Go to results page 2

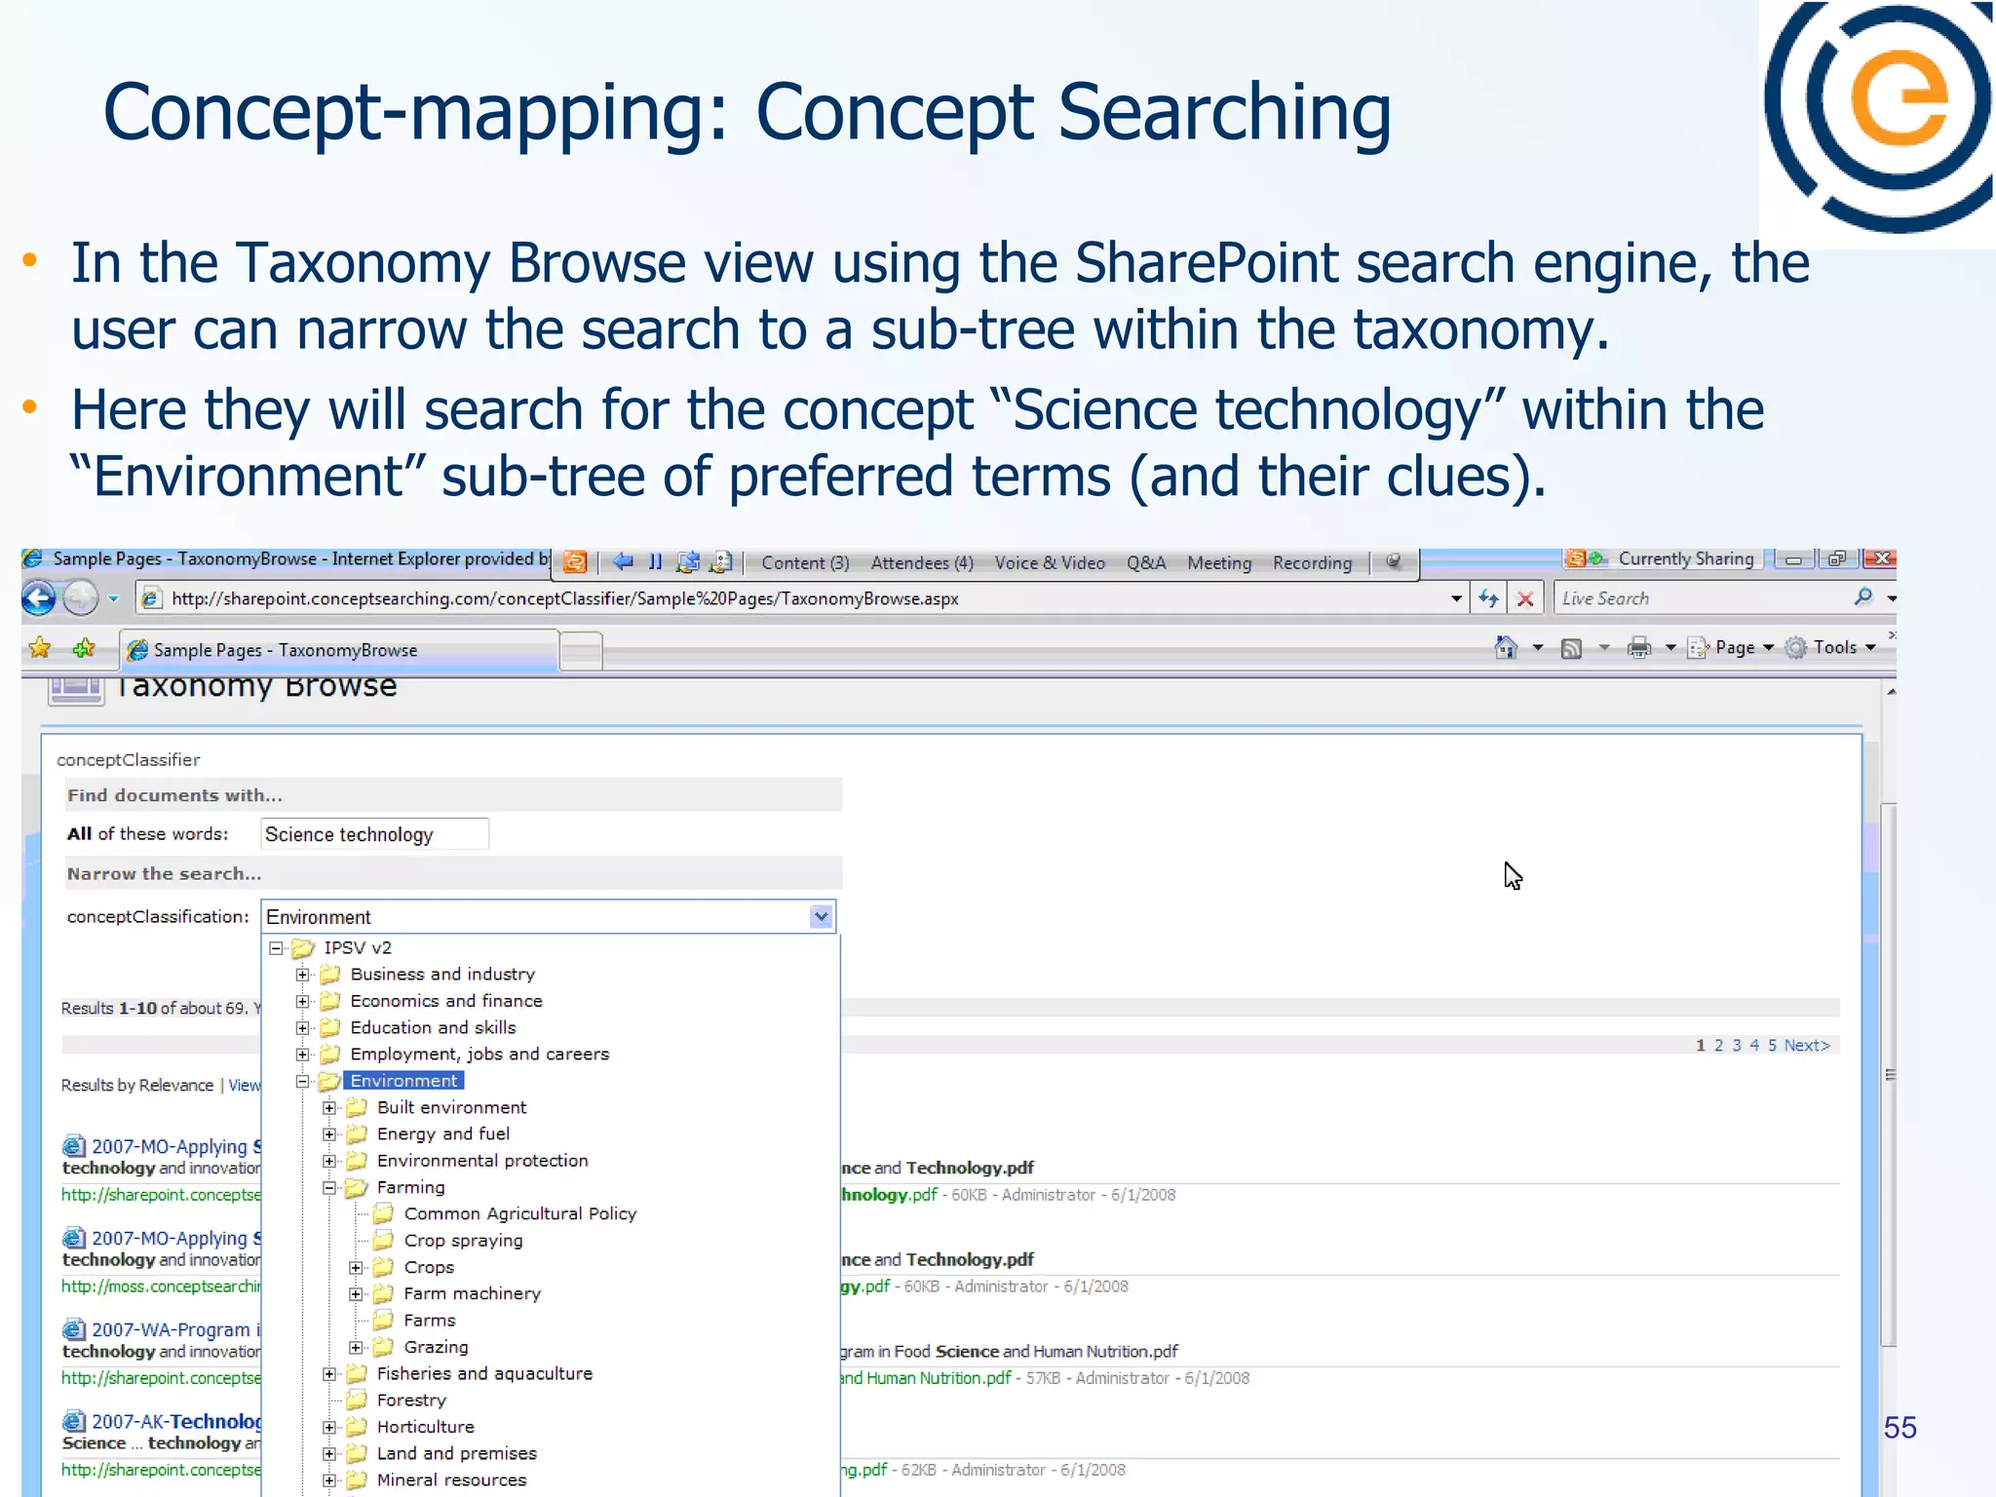point(1718,1045)
